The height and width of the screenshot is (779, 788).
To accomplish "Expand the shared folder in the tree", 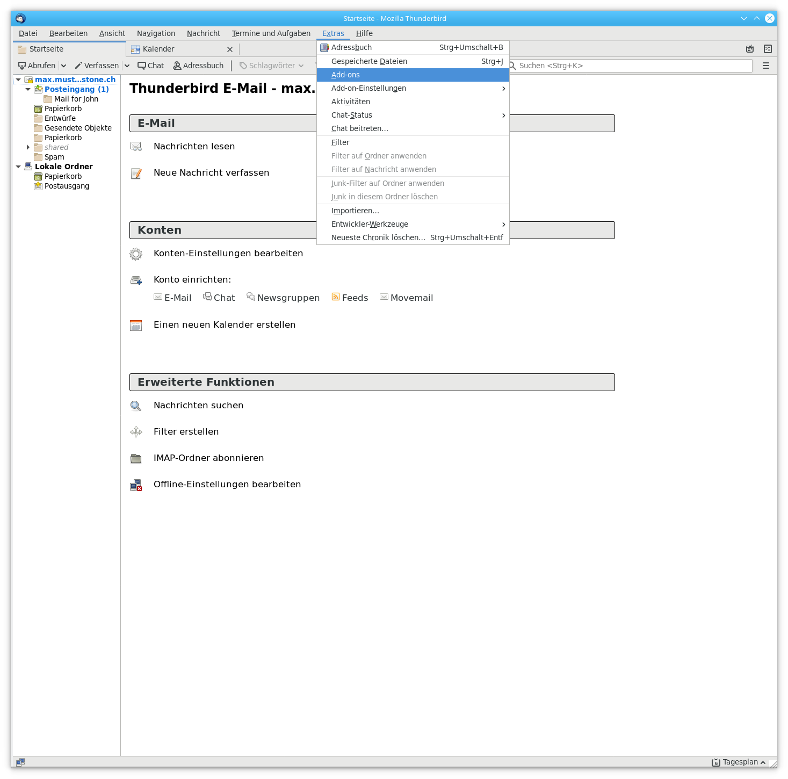I will [x=28, y=147].
